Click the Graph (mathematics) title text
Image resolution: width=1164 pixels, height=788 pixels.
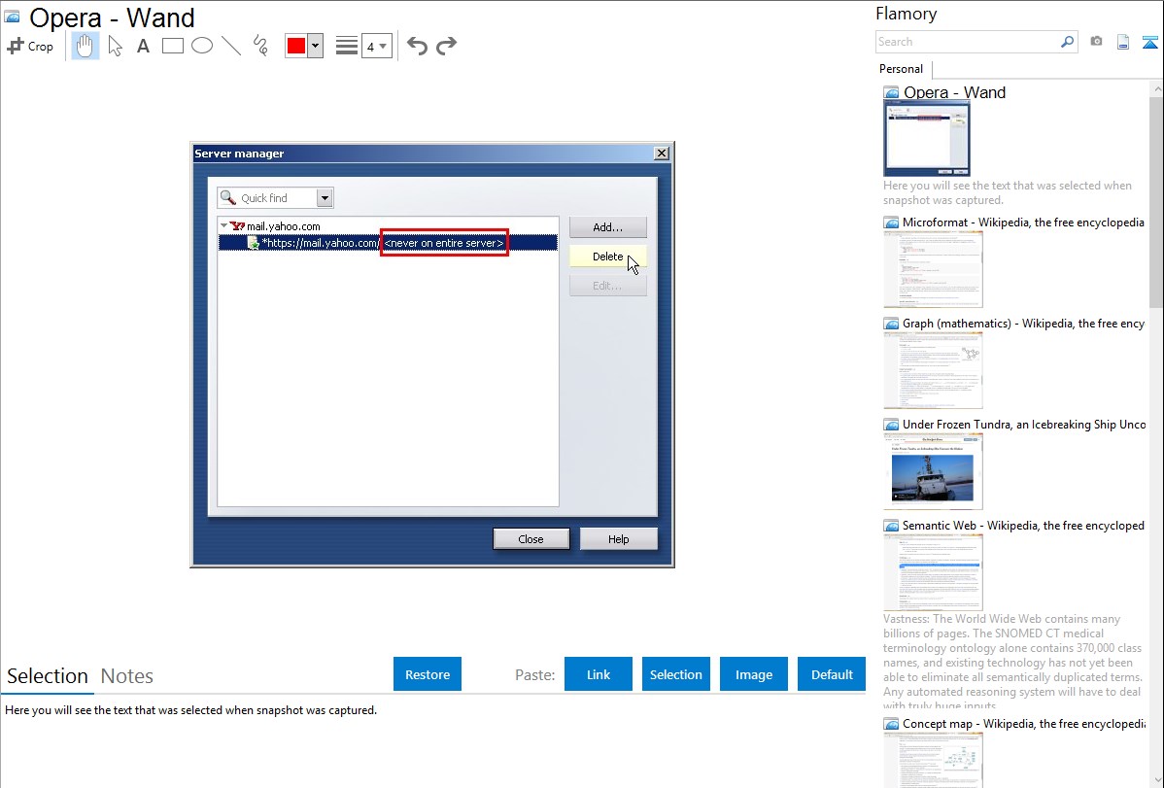1023,324
